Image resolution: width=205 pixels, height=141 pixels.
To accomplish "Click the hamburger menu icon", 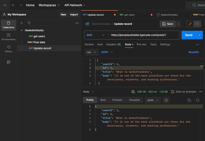I will (5, 5).
